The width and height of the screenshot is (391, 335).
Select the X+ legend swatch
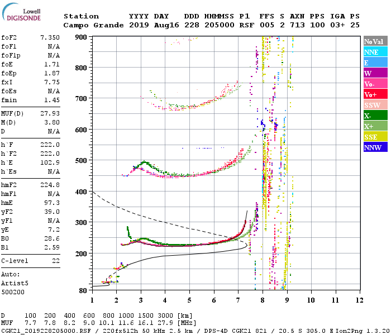click(375, 126)
